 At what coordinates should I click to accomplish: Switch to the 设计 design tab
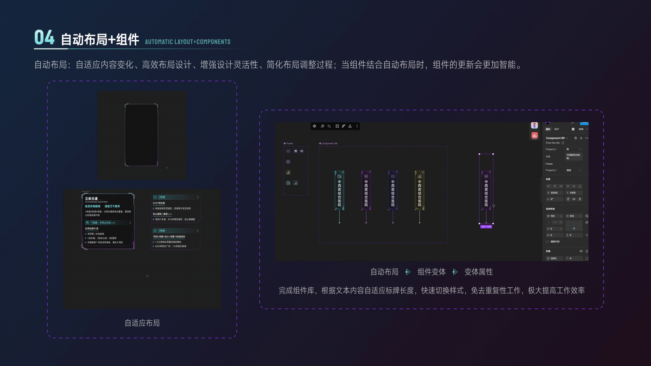[548, 129]
